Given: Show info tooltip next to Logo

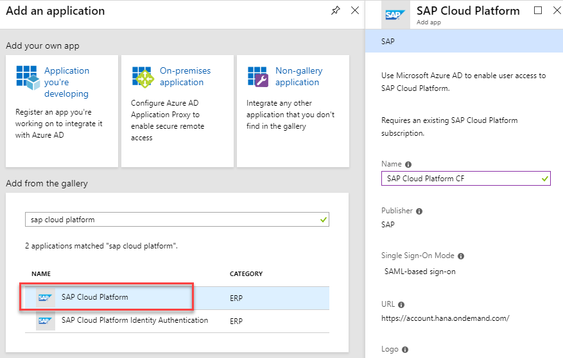Looking at the screenshot, I should (x=405, y=350).
